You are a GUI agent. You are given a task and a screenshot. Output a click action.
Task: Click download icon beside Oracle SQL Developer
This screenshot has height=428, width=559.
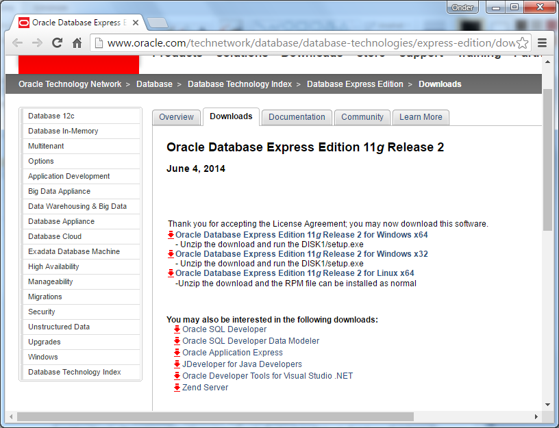click(x=177, y=329)
